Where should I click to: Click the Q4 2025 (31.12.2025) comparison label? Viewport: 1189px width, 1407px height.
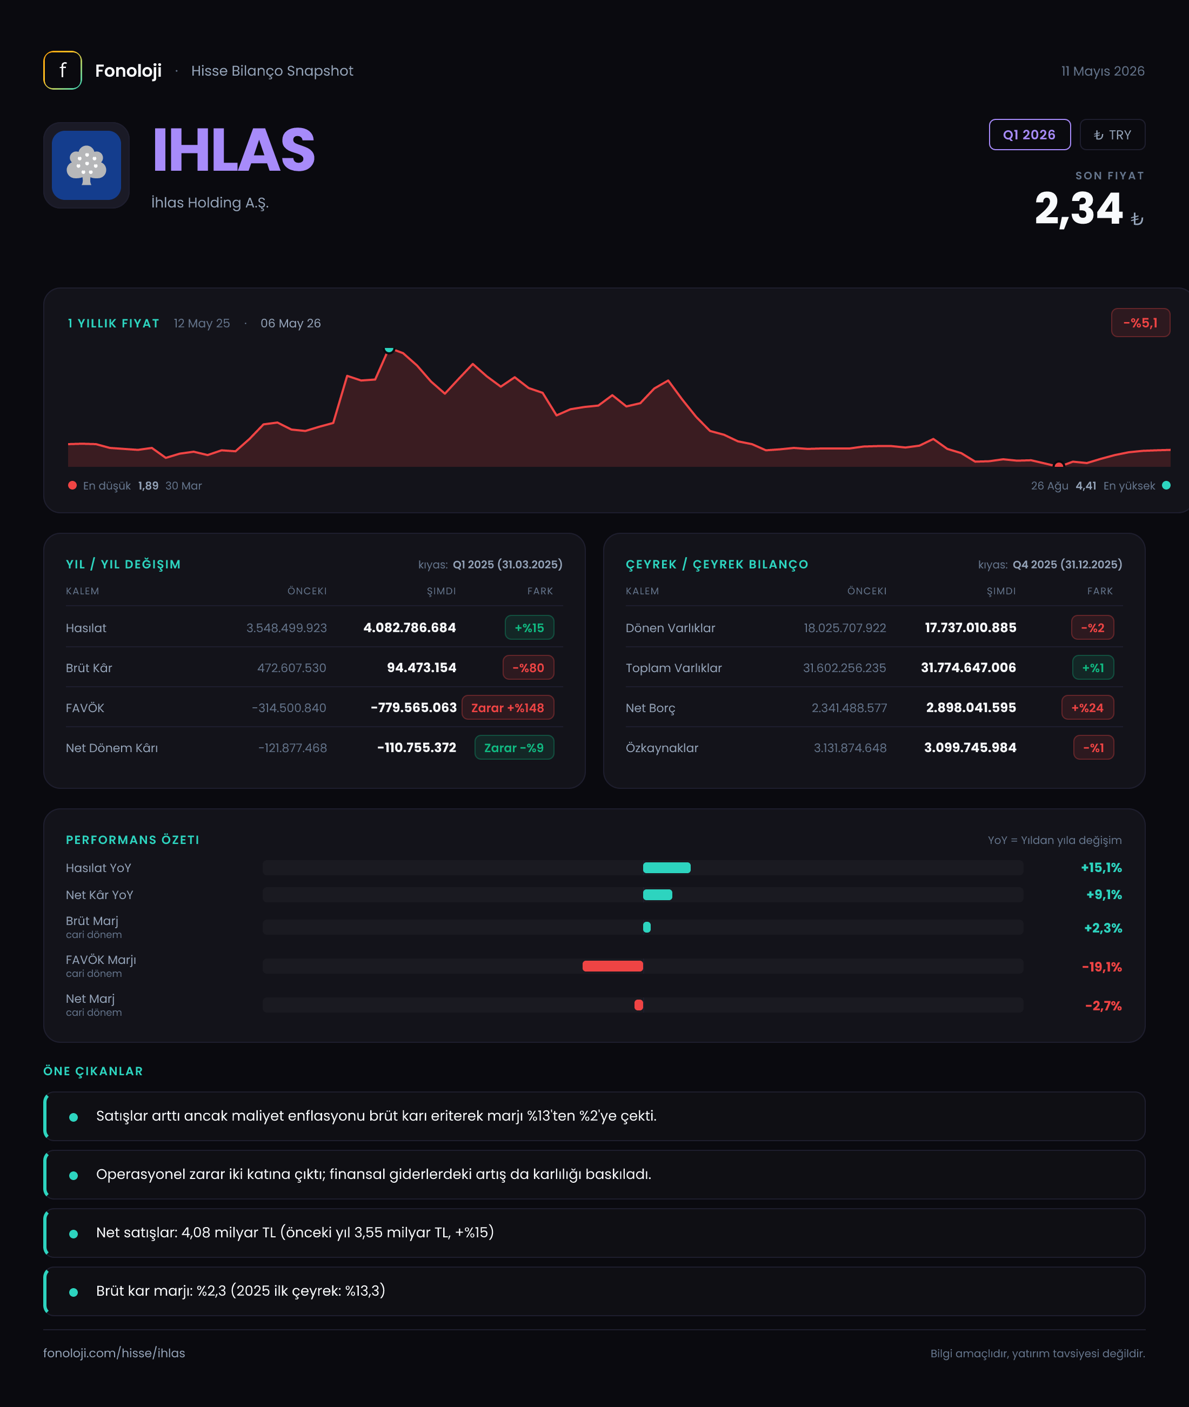(1067, 564)
